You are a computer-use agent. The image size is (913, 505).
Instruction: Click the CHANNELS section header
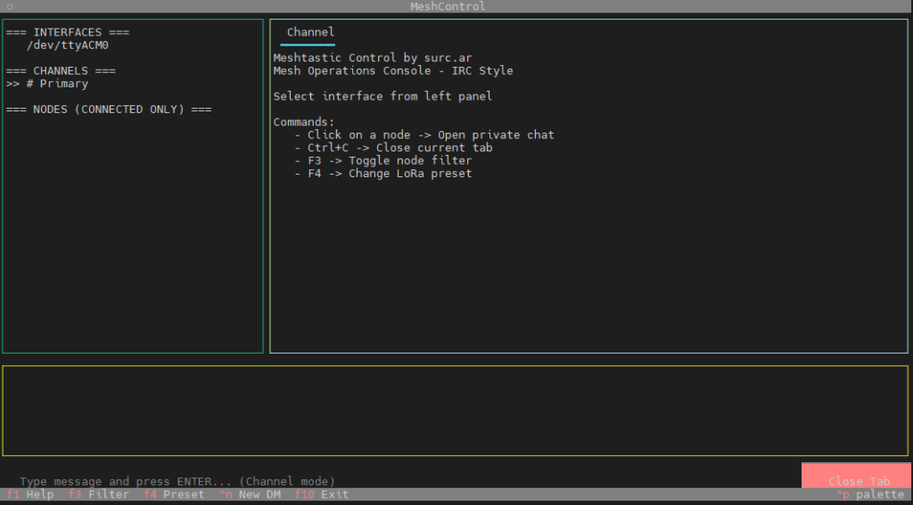tap(61, 71)
